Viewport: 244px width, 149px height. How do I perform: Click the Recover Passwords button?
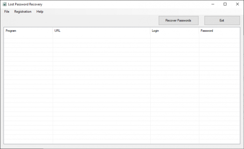(x=179, y=21)
